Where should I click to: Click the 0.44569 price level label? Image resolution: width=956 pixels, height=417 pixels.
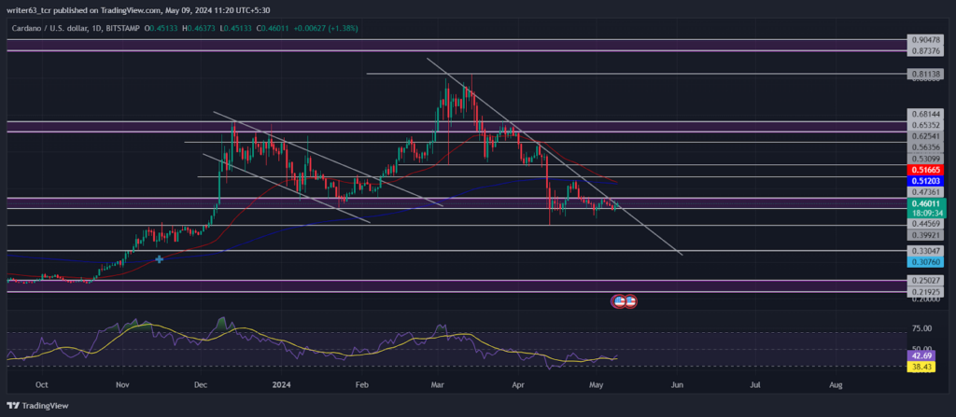pyautogui.click(x=926, y=224)
